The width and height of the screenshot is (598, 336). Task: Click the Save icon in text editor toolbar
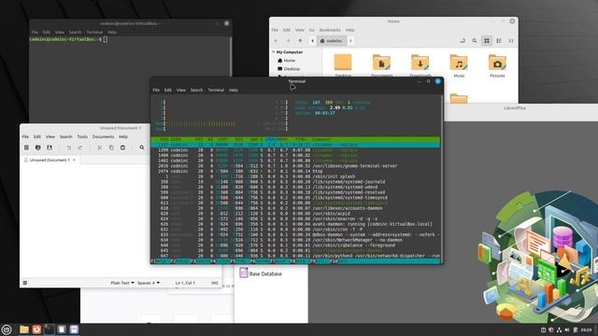point(50,147)
